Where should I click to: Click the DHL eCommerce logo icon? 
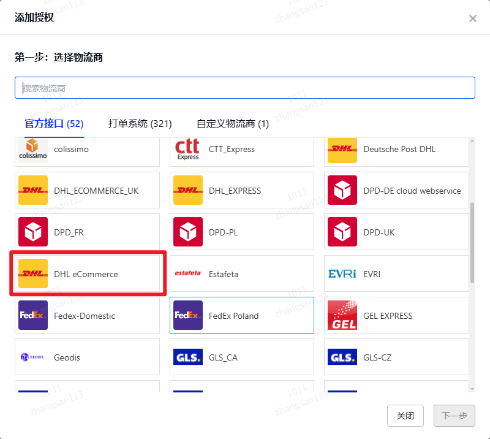(x=33, y=273)
